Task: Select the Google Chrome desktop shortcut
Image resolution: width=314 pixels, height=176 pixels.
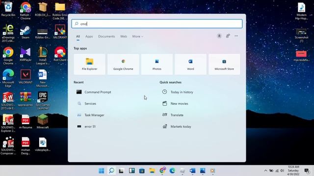Action: coord(8,56)
